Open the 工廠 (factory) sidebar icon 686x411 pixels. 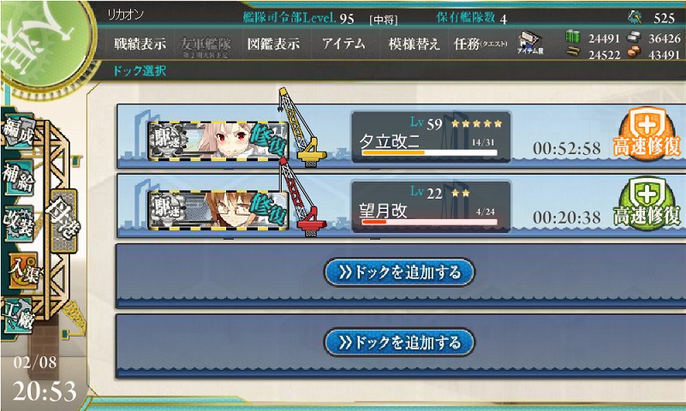(x=17, y=316)
